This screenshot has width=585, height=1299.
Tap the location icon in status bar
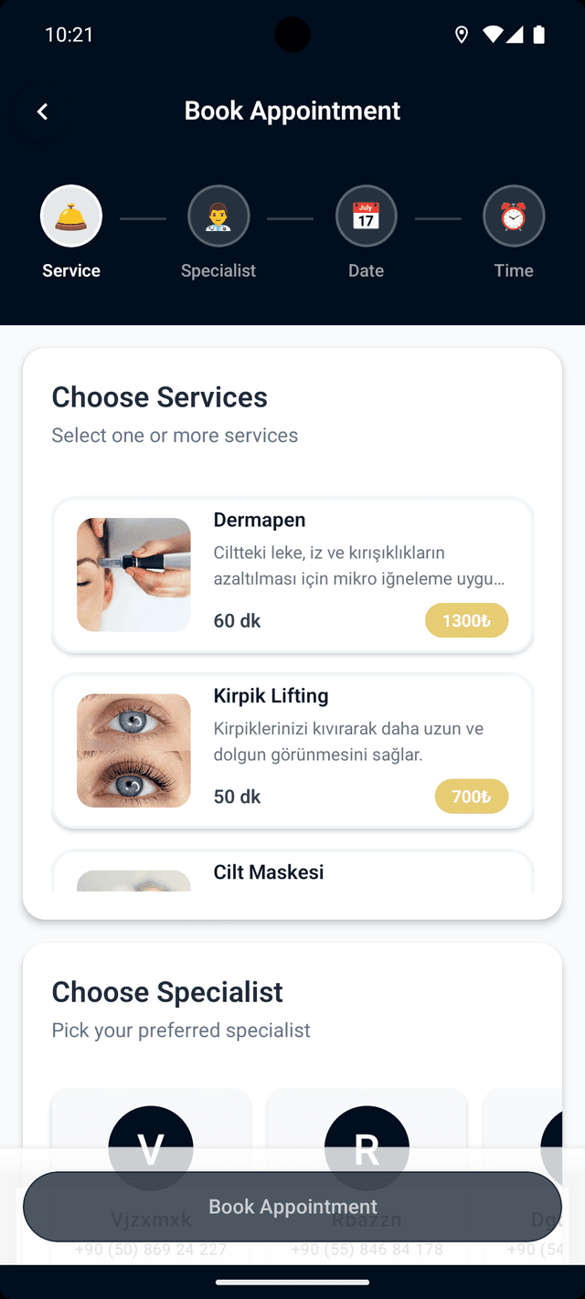pos(462,35)
